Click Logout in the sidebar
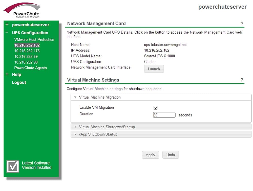The image size is (253, 191). pyautogui.click(x=19, y=82)
